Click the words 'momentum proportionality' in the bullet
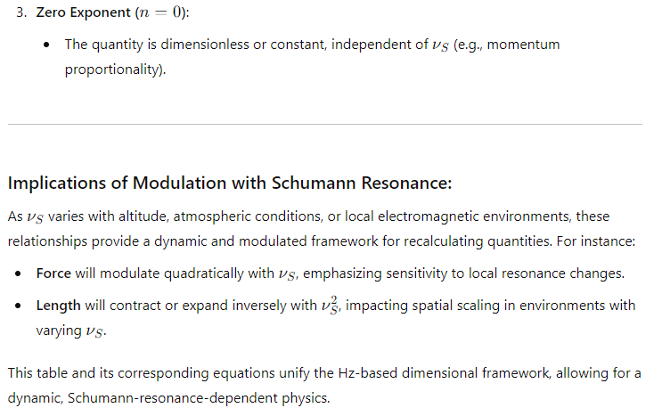This screenshot has height=408, width=662. click(312, 56)
